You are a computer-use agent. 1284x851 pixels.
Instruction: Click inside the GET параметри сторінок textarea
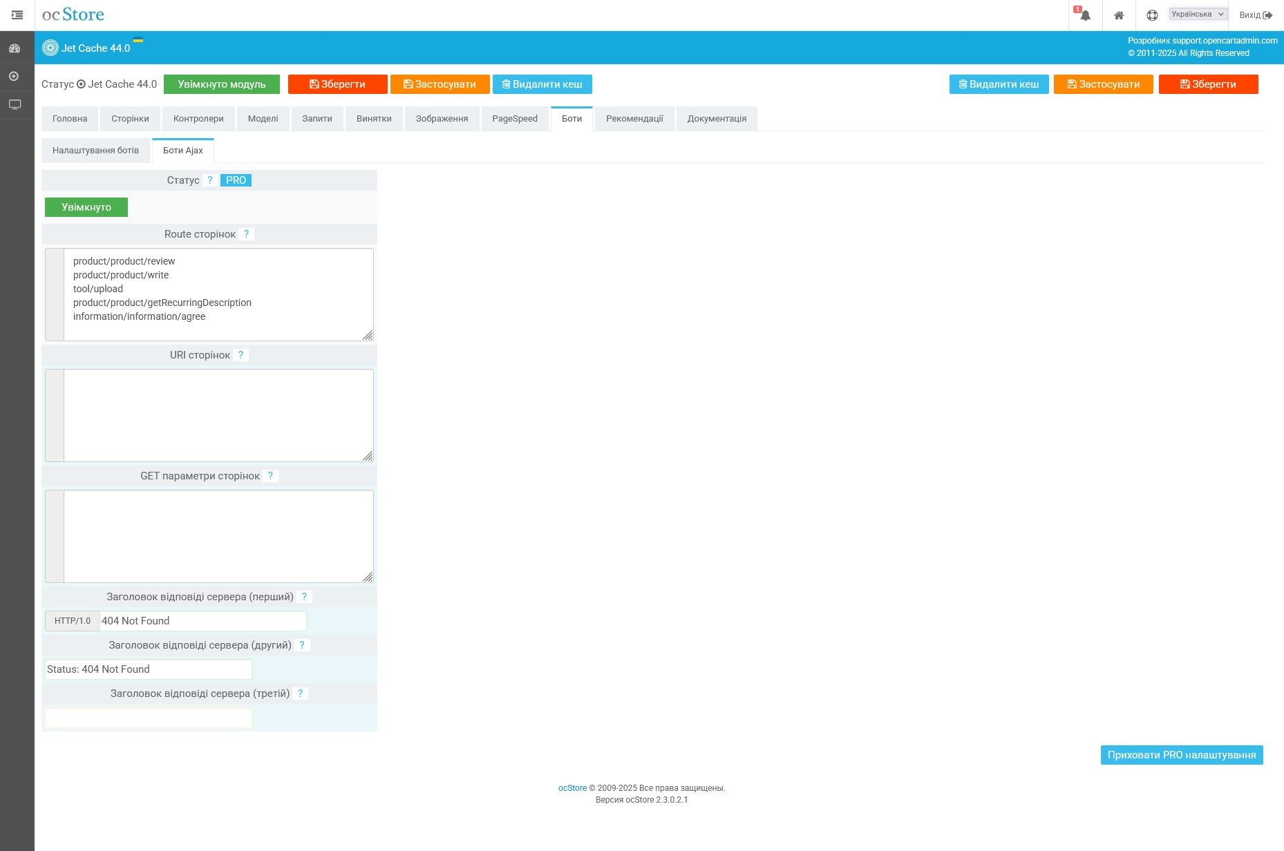click(218, 536)
